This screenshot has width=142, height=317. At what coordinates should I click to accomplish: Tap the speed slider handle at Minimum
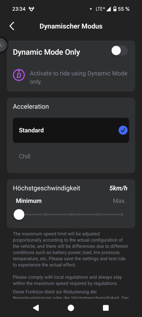[x=19, y=215]
